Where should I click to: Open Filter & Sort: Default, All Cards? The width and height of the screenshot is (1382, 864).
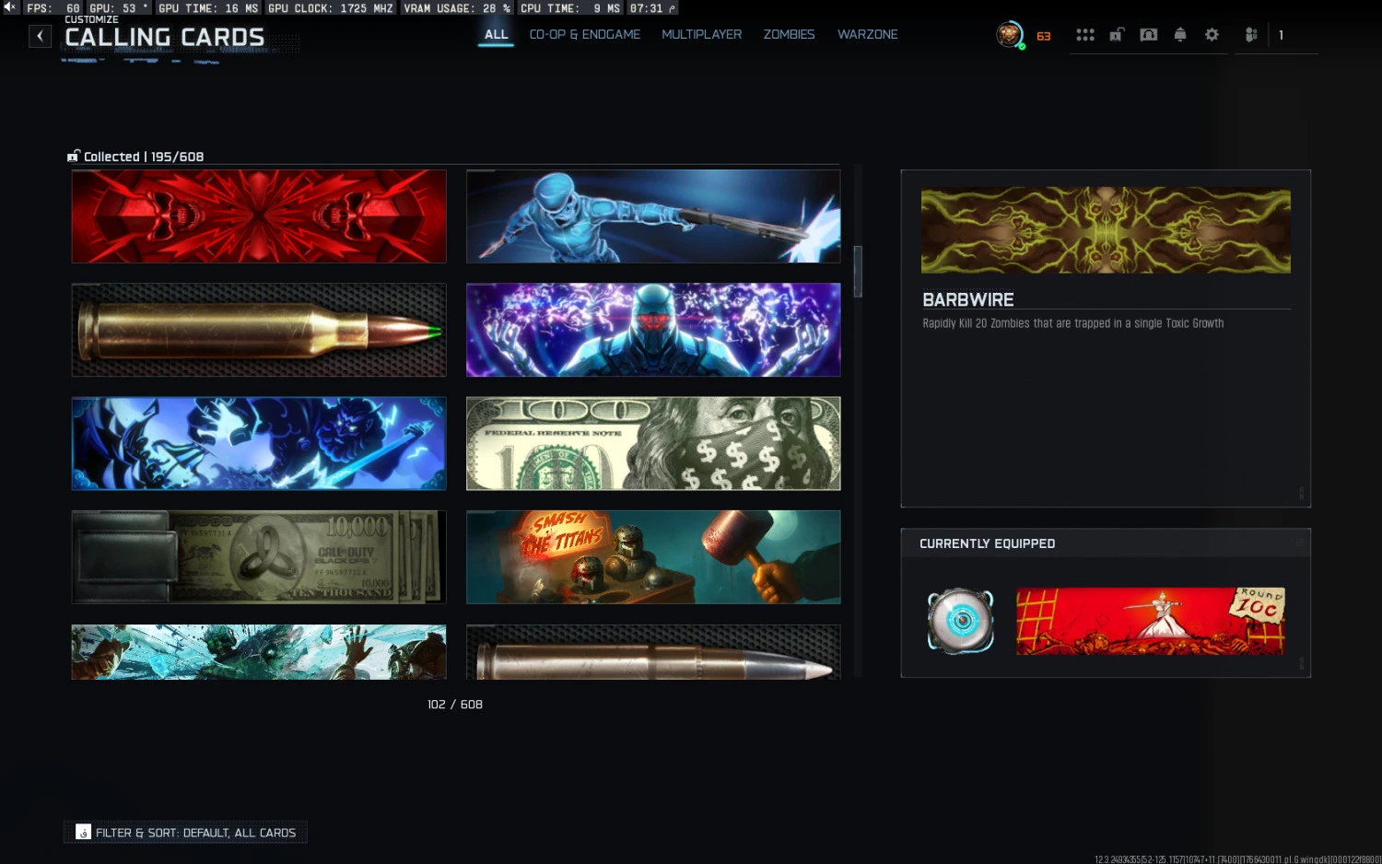pos(186,833)
